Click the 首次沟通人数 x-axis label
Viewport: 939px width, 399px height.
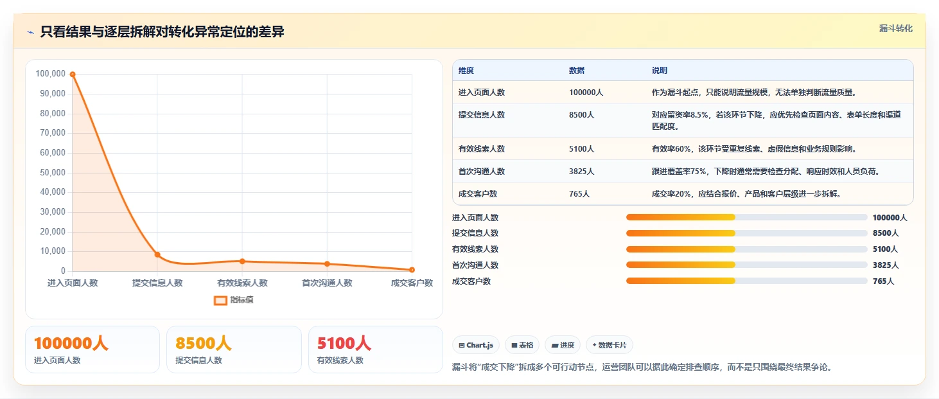327,283
